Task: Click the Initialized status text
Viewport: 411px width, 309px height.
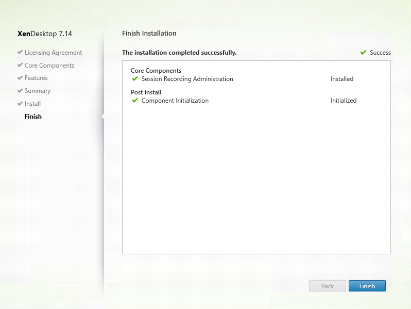Action: point(344,101)
